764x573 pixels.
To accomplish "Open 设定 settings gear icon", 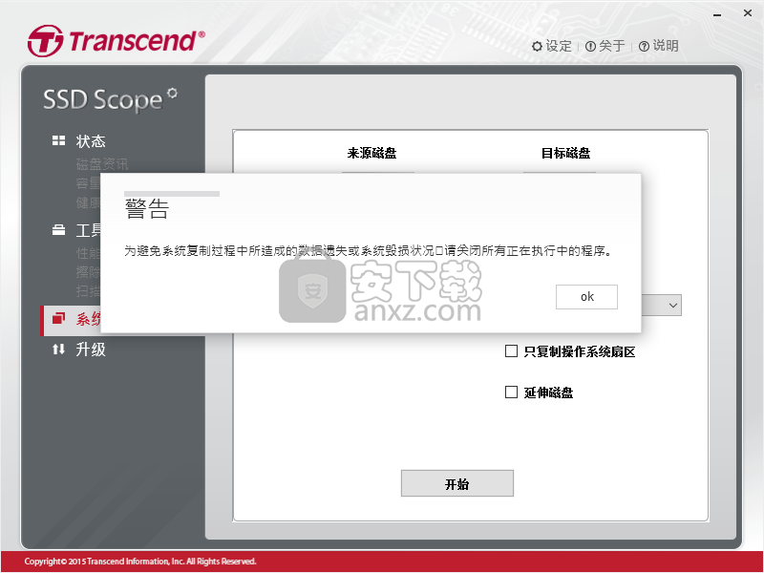I will [x=537, y=46].
